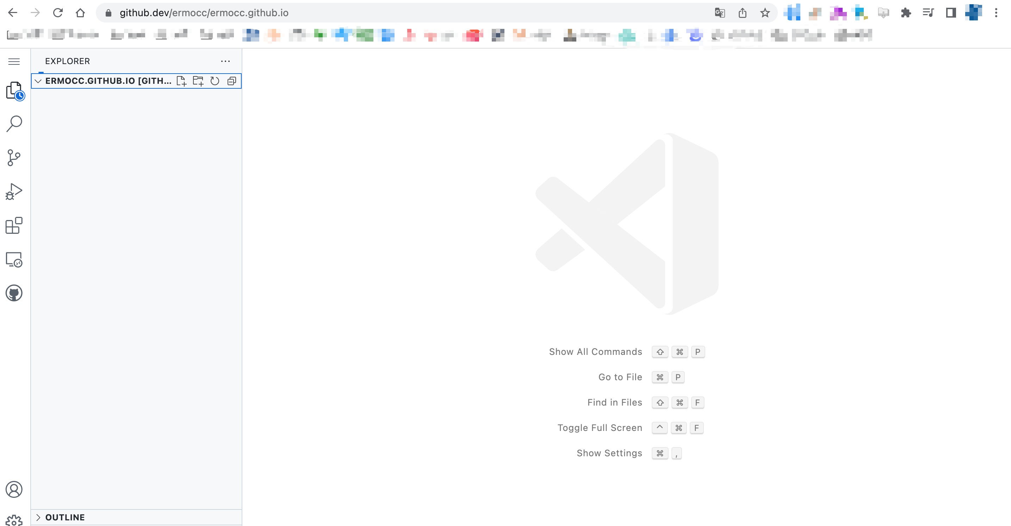
Task: Open the Manage gear menu
Action: (14, 520)
